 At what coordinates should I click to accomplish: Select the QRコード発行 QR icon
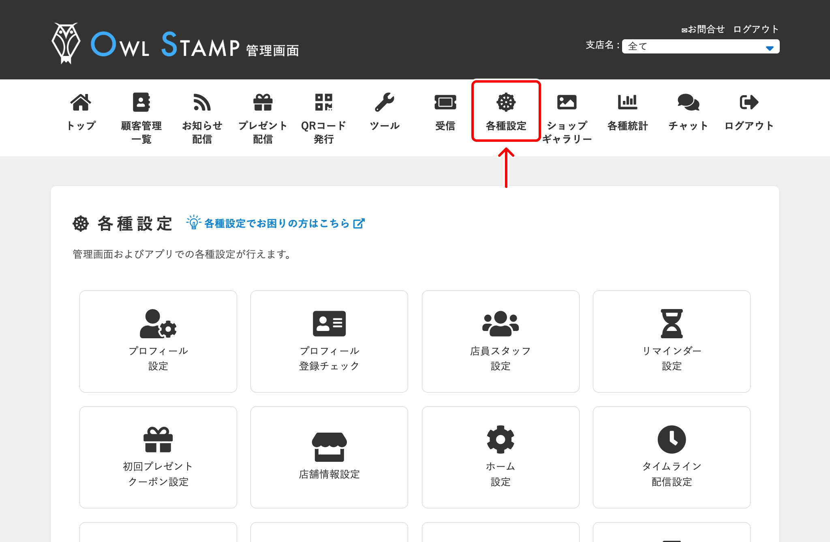(x=324, y=102)
